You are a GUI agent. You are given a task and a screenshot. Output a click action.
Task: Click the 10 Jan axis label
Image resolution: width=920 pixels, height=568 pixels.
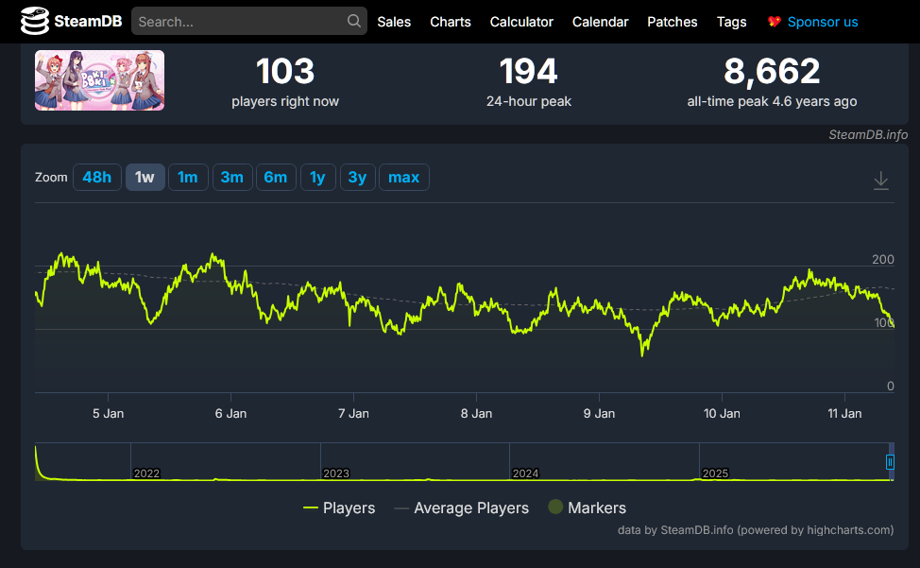[x=722, y=413]
